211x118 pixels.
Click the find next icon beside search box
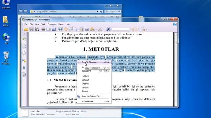137,29
